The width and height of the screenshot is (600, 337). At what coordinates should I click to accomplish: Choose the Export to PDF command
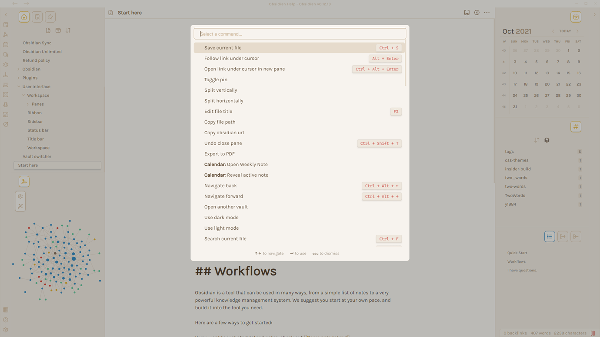click(x=299, y=154)
